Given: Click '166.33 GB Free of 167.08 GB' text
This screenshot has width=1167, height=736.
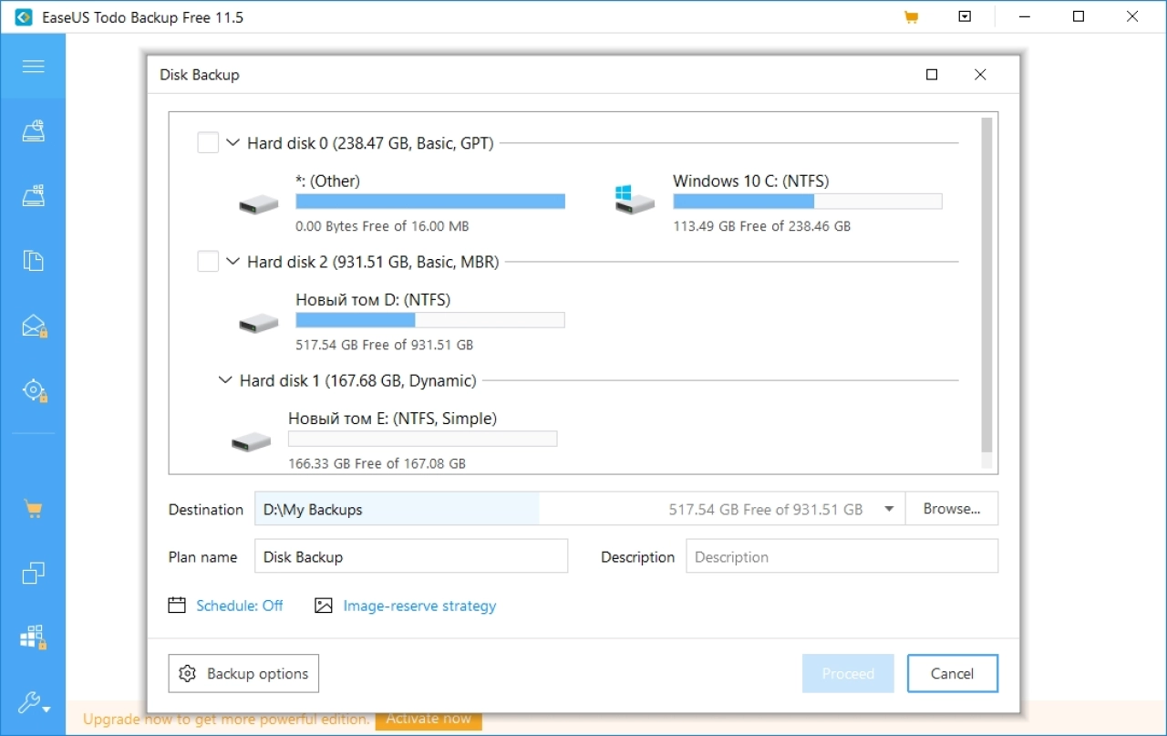Looking at the screenshot, I should [x=377, y=463].
